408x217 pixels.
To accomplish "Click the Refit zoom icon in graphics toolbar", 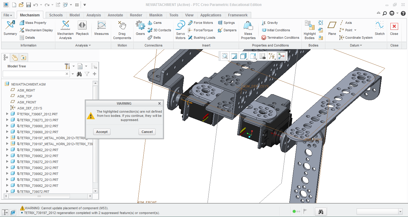I will [225, 56].
